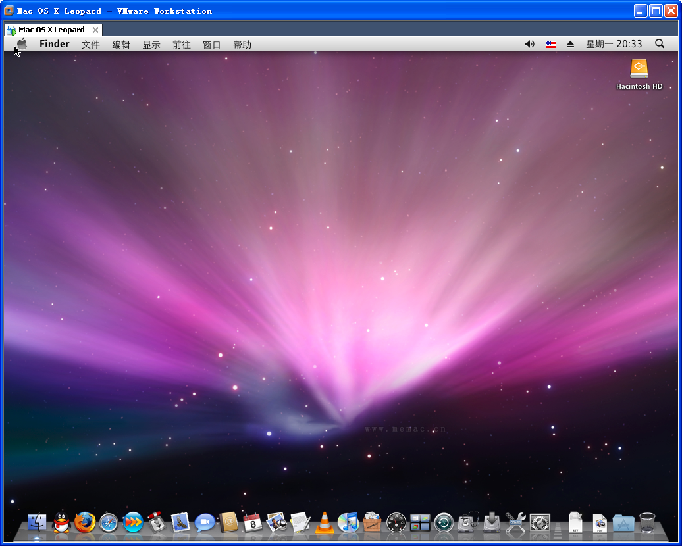Open the Trash in the dock

[x=647, y=522]
